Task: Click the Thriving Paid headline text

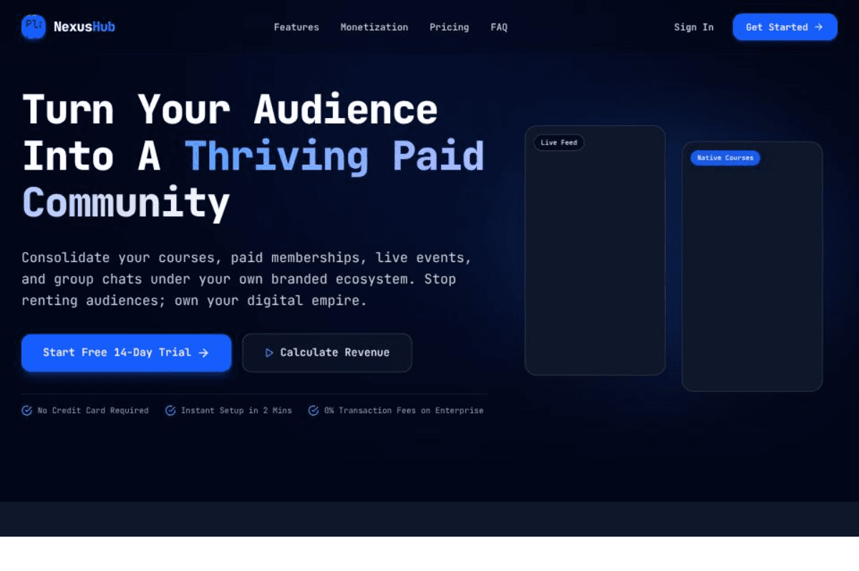Action: click(x=335, y=157)
